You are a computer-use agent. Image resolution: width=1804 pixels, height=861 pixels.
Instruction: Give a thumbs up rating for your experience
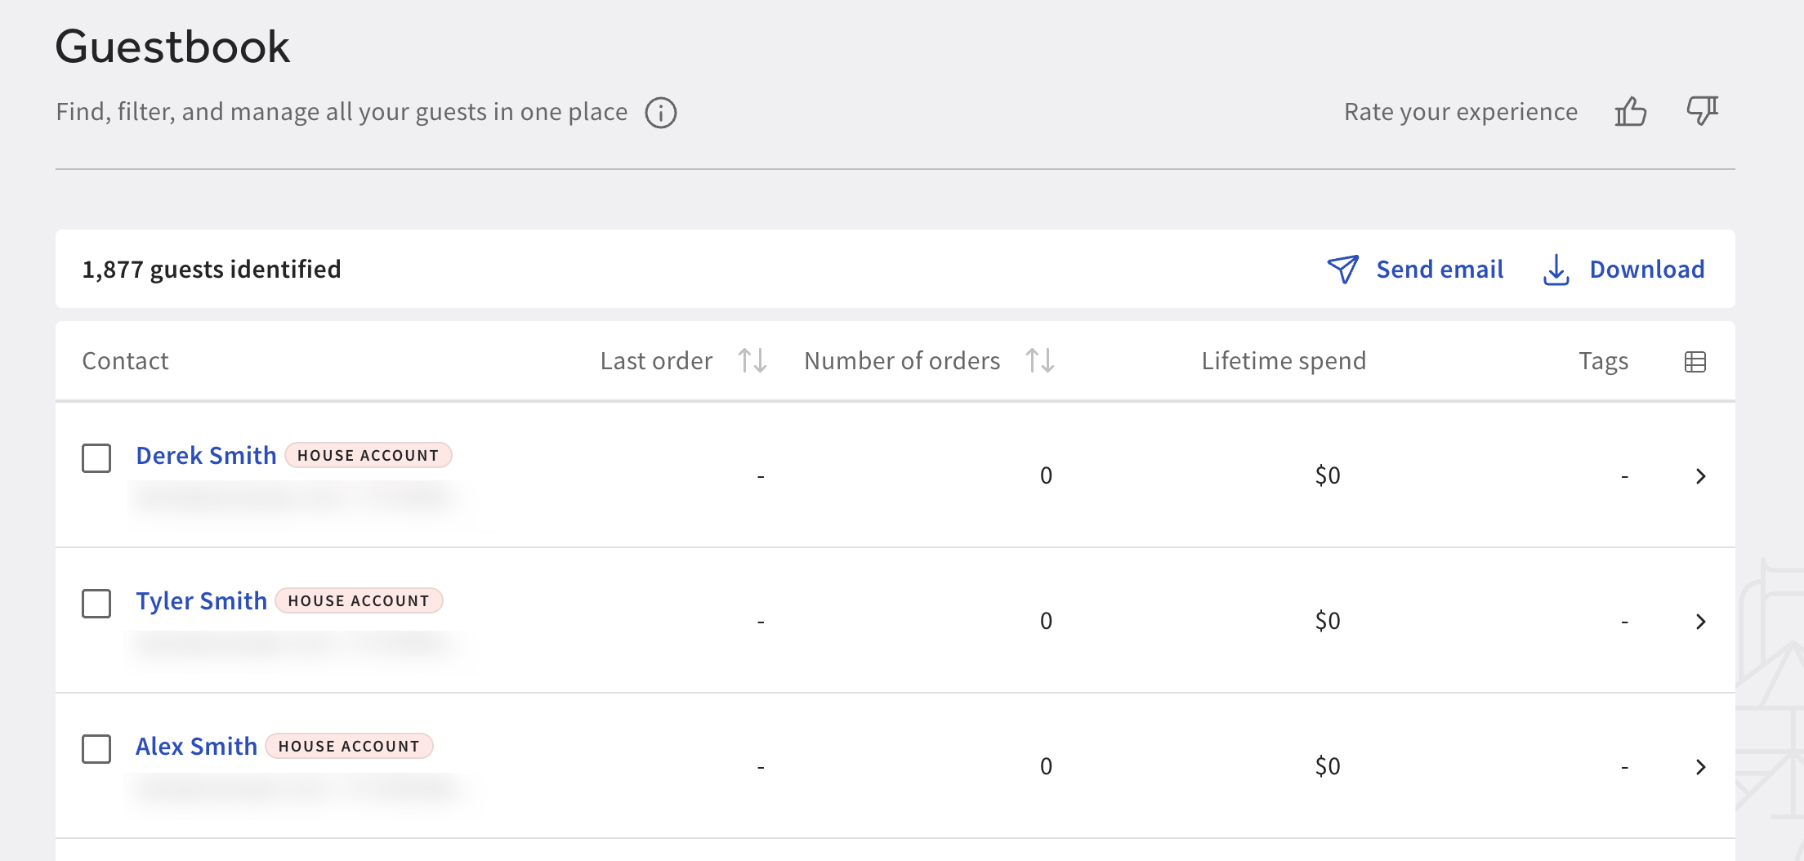(x=1631, y=112)
